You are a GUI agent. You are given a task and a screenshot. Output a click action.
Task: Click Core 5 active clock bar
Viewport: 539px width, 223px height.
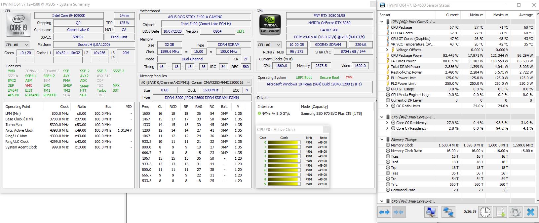(284, 166)
